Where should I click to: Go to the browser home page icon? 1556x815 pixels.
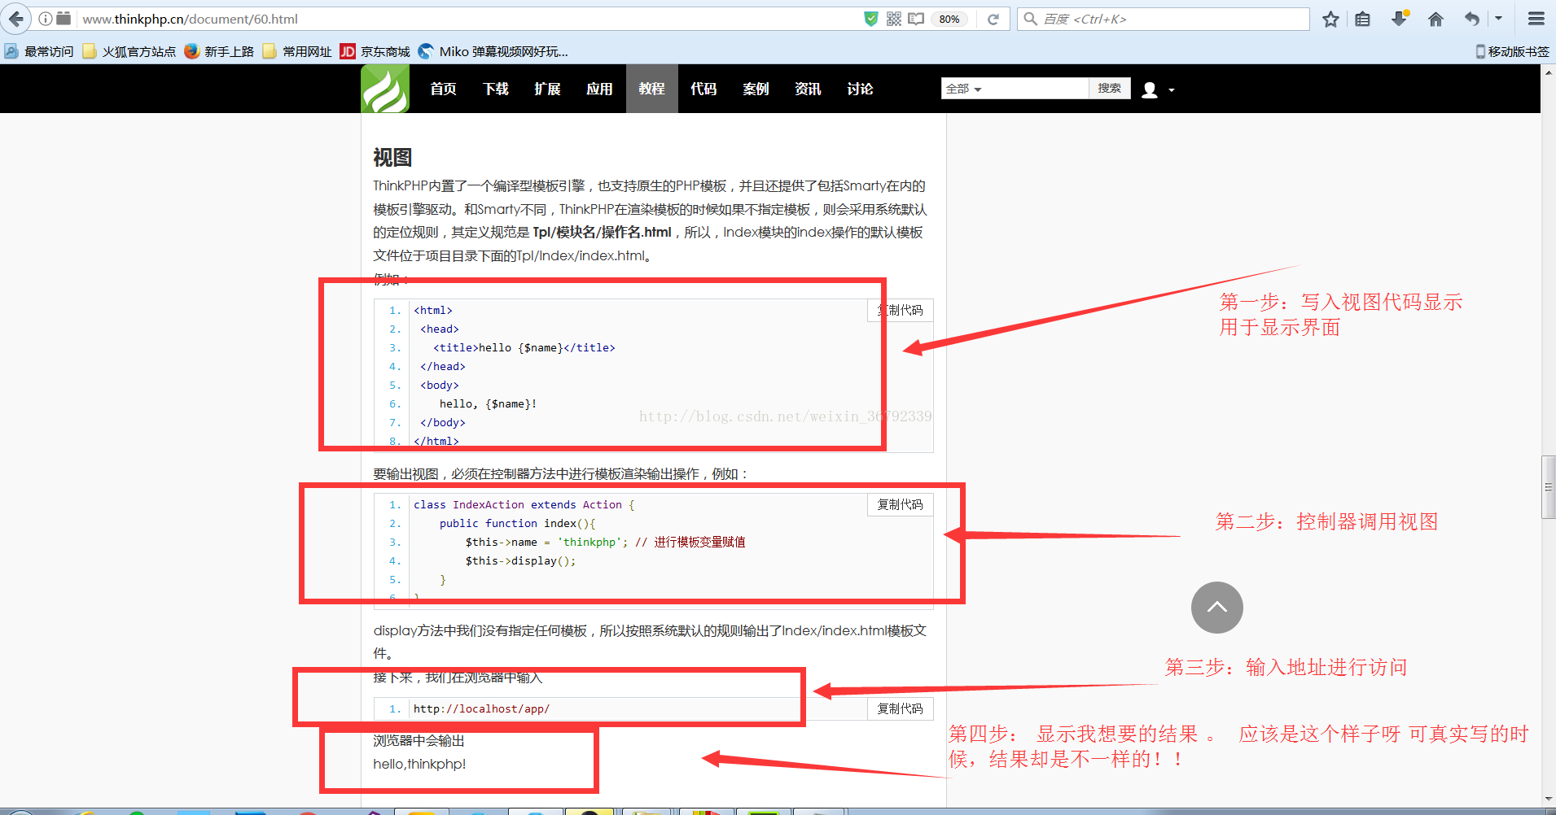pos(1435,19)
